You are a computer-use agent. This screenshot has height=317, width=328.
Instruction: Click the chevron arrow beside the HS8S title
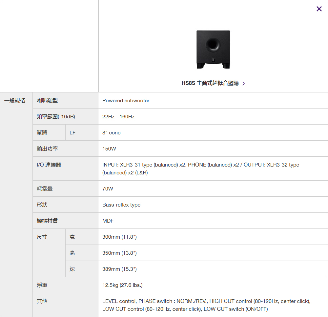coord(243,84)
